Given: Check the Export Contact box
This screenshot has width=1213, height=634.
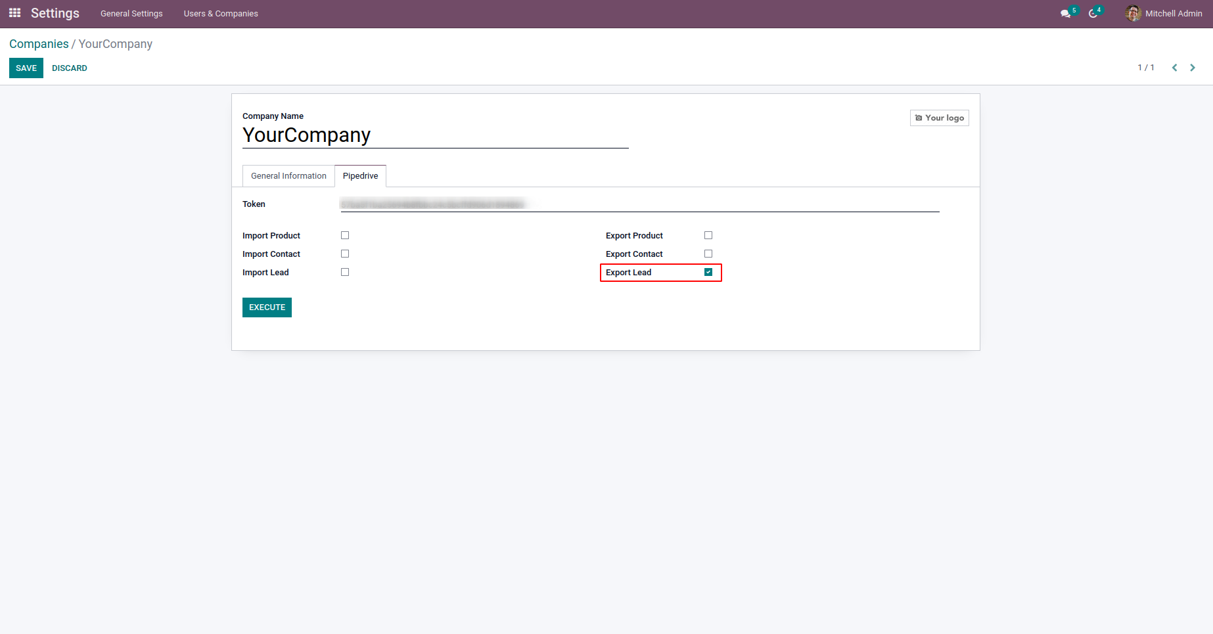Looking at the screenshot, I should pos(708,254).
